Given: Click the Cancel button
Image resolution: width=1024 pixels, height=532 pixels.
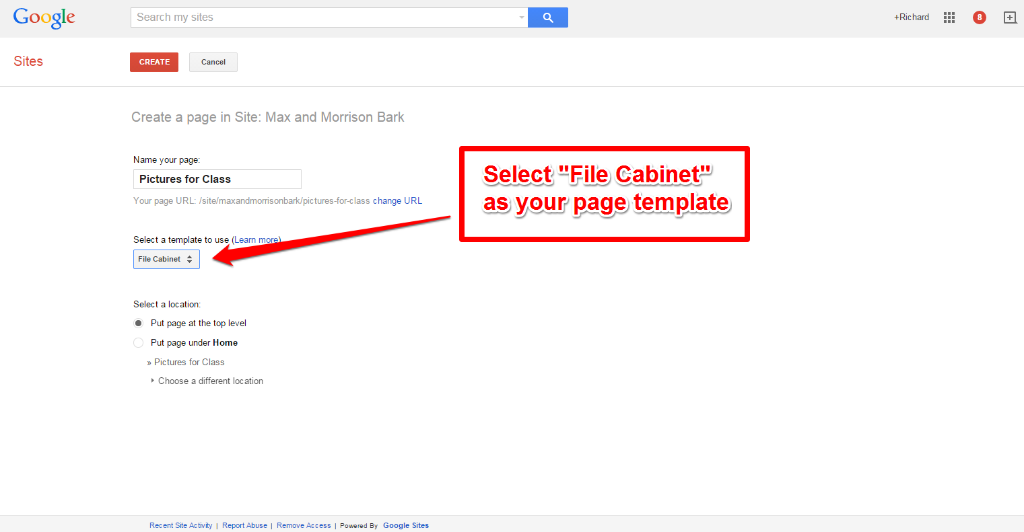Looking at the screenshot, I should [x=213, y=62].
